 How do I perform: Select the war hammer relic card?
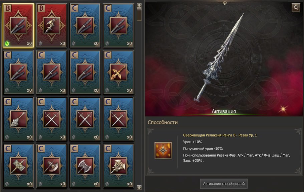pyautogui.click(x=18, y=166)
